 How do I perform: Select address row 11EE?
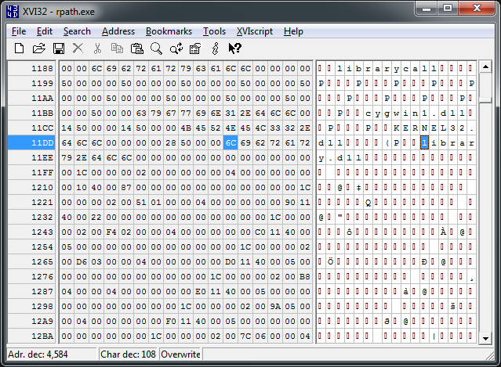(x=31, y=158)
